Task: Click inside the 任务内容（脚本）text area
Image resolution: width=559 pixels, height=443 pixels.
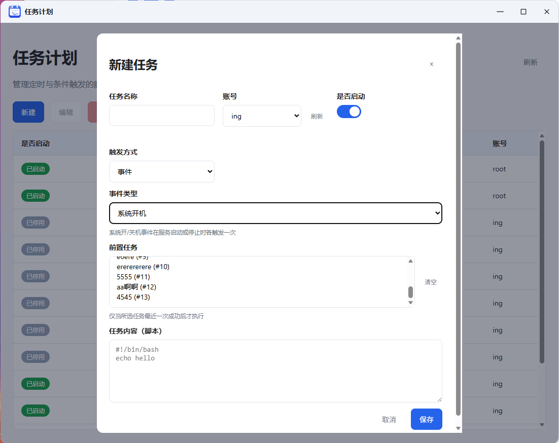Action: pyautogui.click(x=275, y=370)
